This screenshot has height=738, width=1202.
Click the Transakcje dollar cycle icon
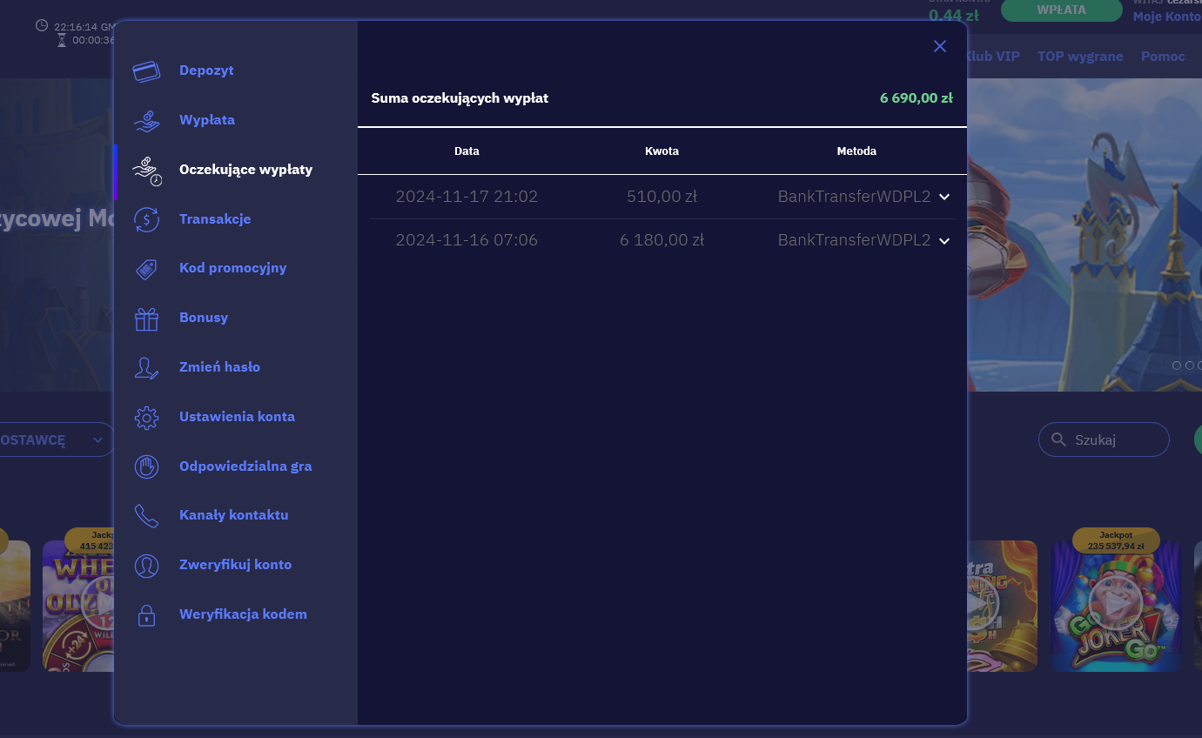click(146, 219)
